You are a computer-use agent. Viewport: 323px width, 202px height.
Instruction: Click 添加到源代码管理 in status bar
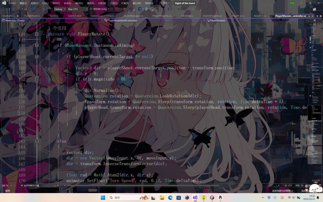282,191
